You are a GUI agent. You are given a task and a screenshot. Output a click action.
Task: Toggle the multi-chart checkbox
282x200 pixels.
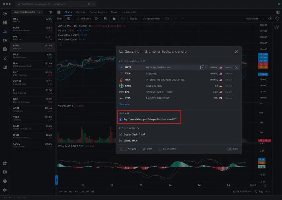click(x=262, y=19)
